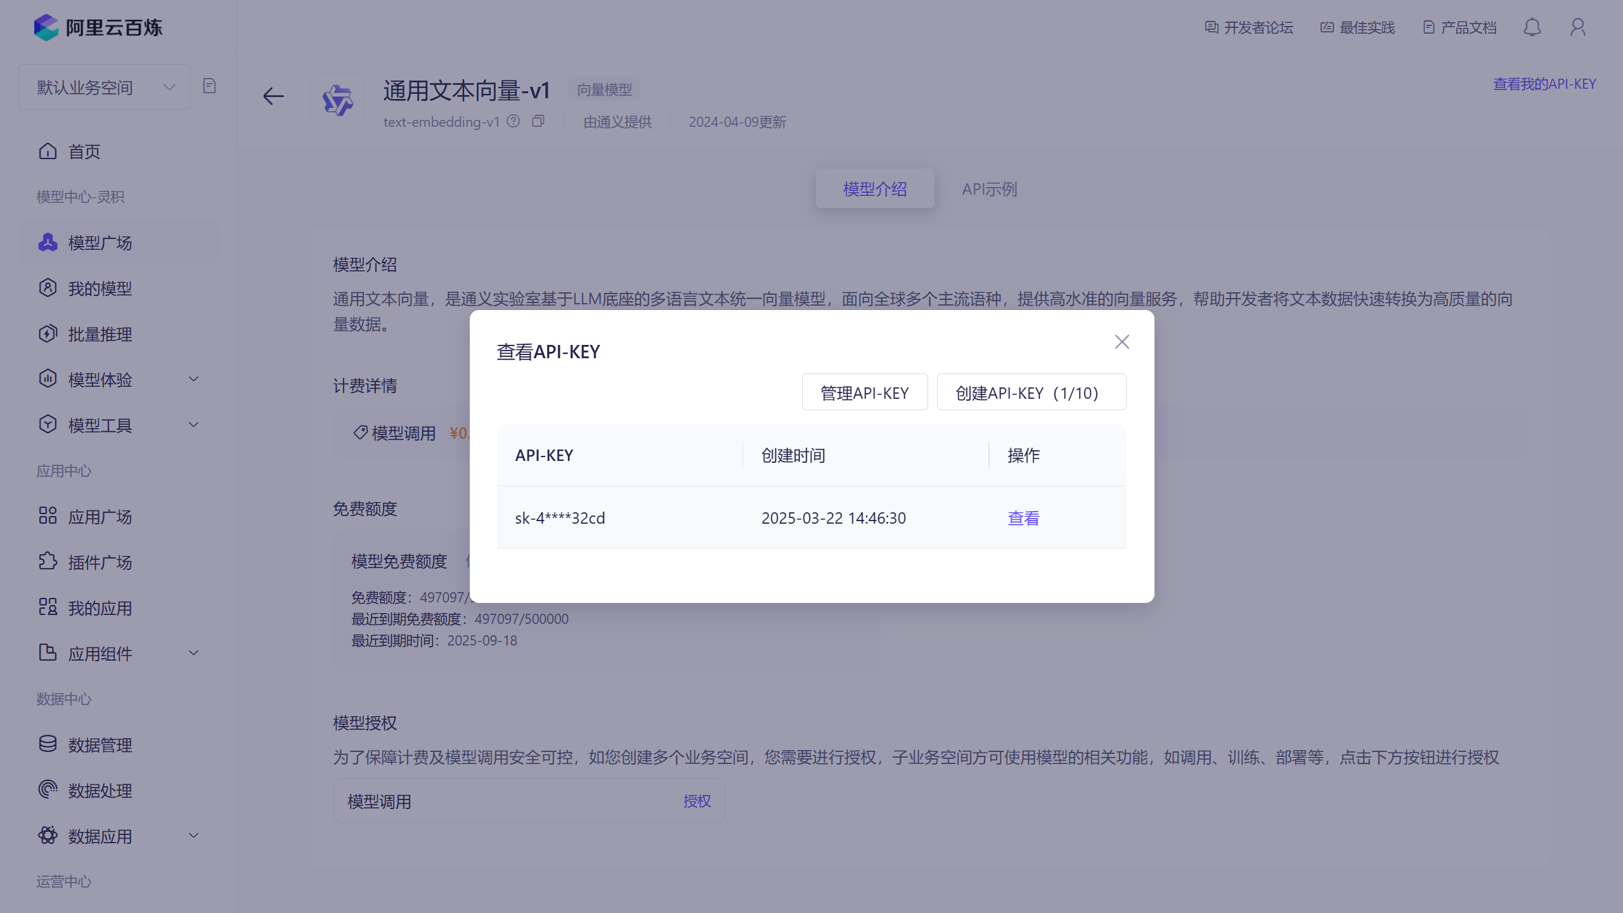The width and height of the screenshot is (1623, 913).
Task: Expand the 应用组件 submenu chevron
Action: [x=194, y=653]
